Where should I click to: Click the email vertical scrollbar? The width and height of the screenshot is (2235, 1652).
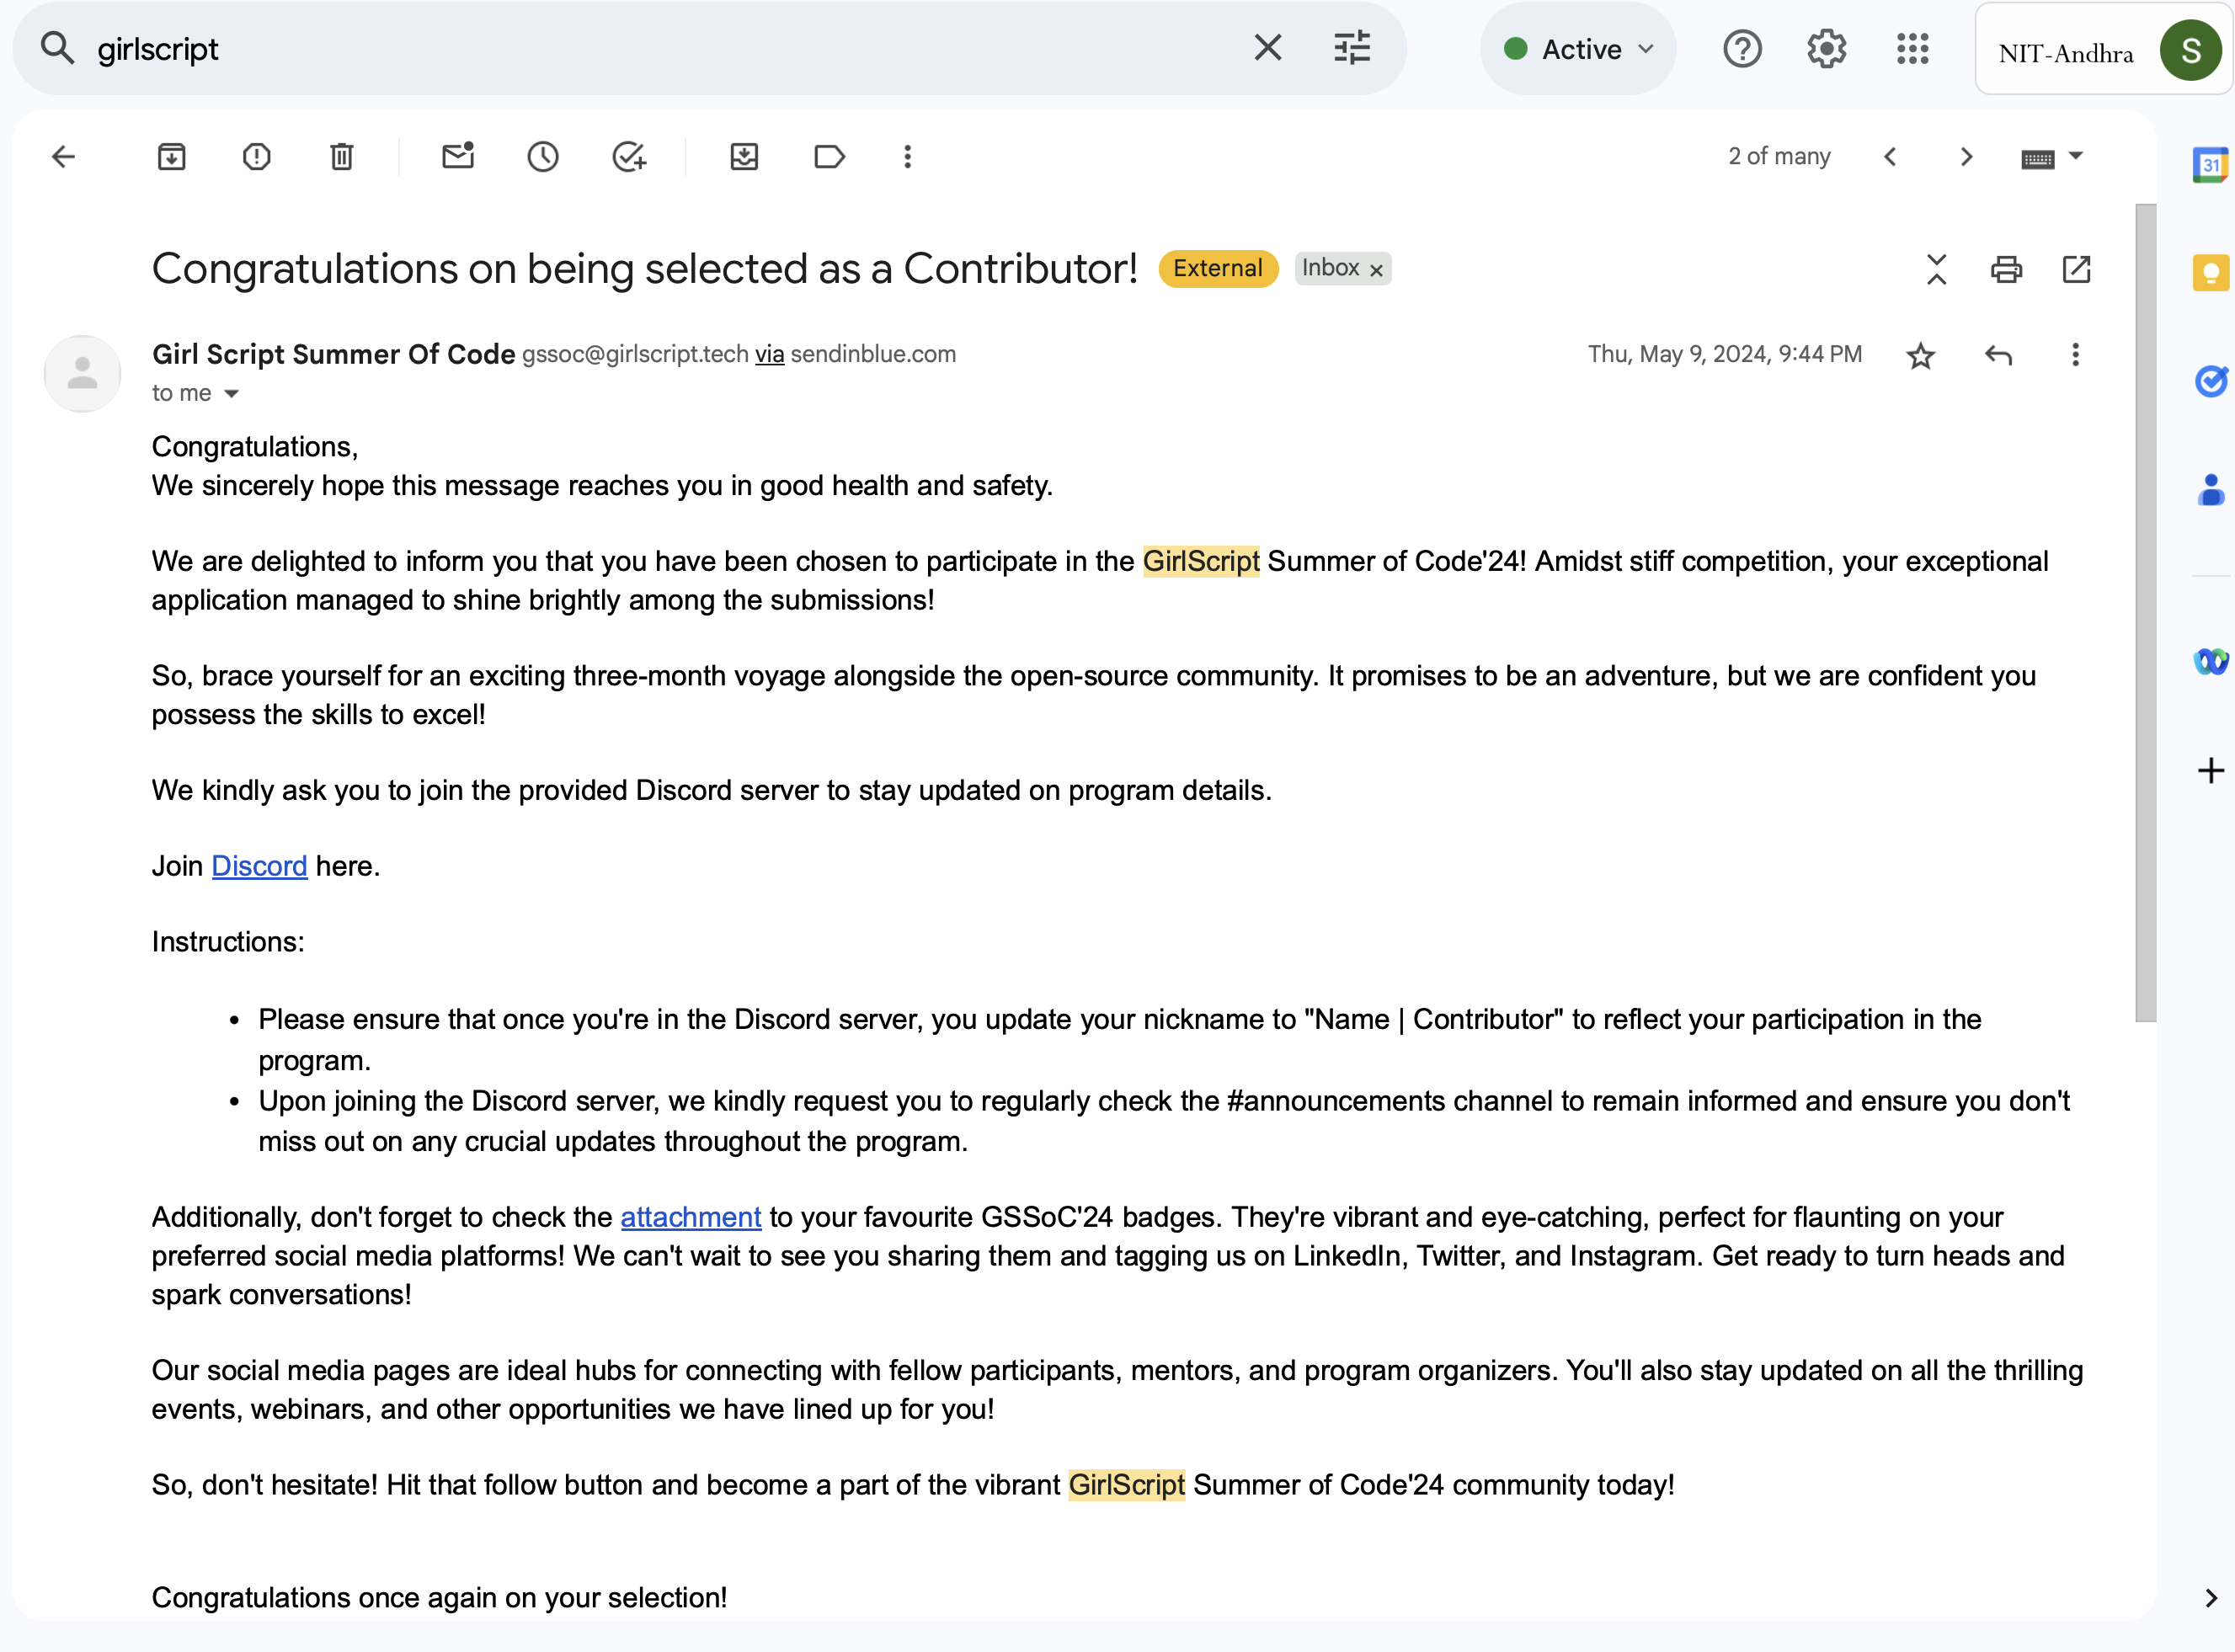2145,612
